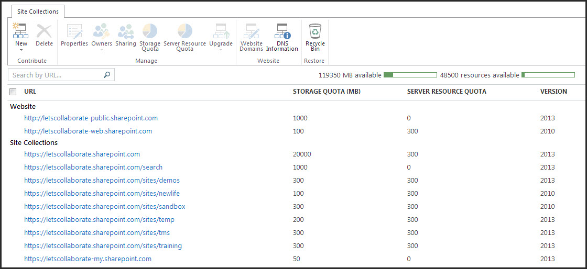Viewport: 587px width, 269px height.
Task: Select the Site Collections tab
Action: 38,12
